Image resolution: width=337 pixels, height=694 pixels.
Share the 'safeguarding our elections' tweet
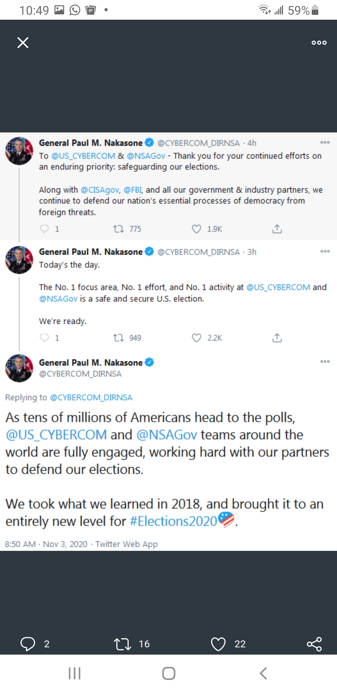point(277,229)
